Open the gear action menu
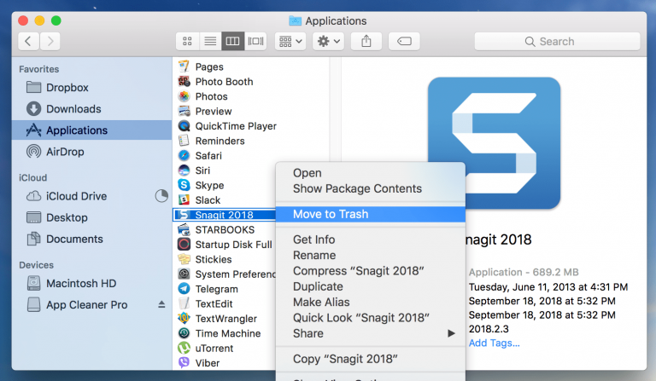The image size is (656, 381). (328, 41)
